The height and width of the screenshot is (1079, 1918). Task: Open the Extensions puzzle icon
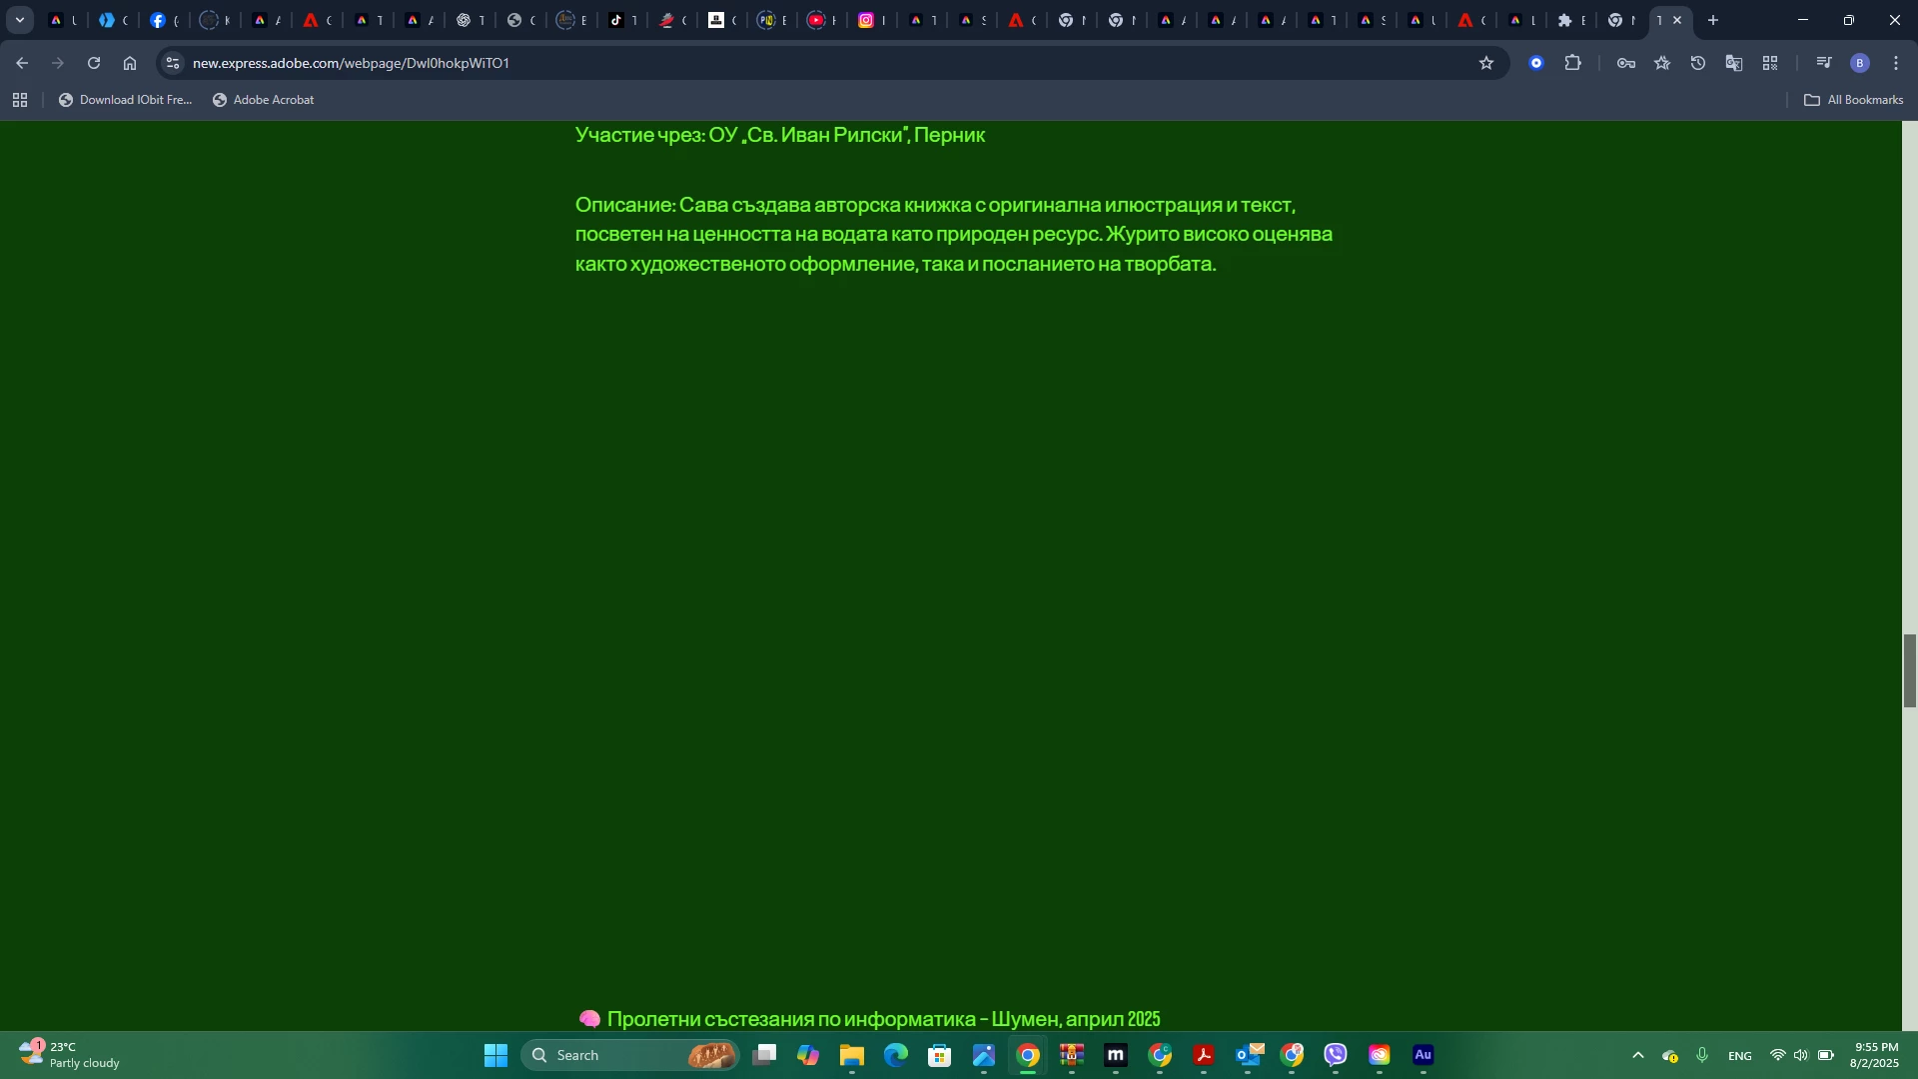(x=1573, y=63)
